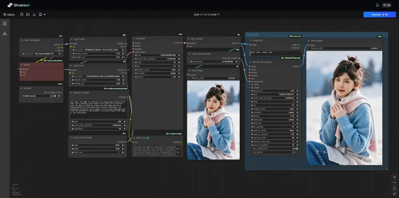Zoom in the canvas with plus icon
399x198 pixels.
pyautogui.click(x=394, y=177)
